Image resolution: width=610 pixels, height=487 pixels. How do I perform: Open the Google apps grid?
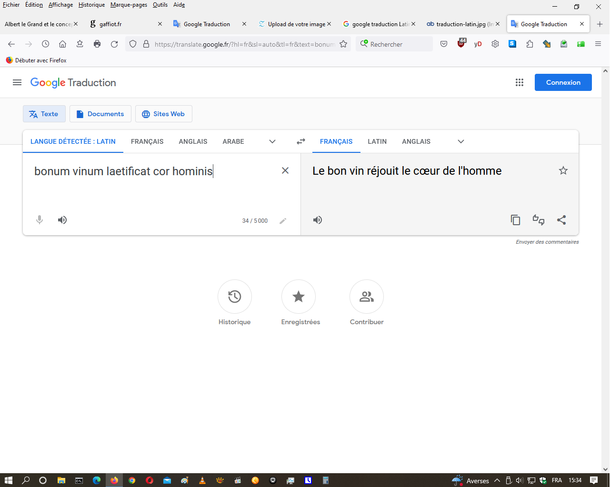click(520, 82)
